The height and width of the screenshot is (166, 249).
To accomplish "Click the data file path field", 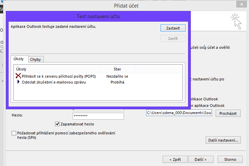I will click(179, 113).
